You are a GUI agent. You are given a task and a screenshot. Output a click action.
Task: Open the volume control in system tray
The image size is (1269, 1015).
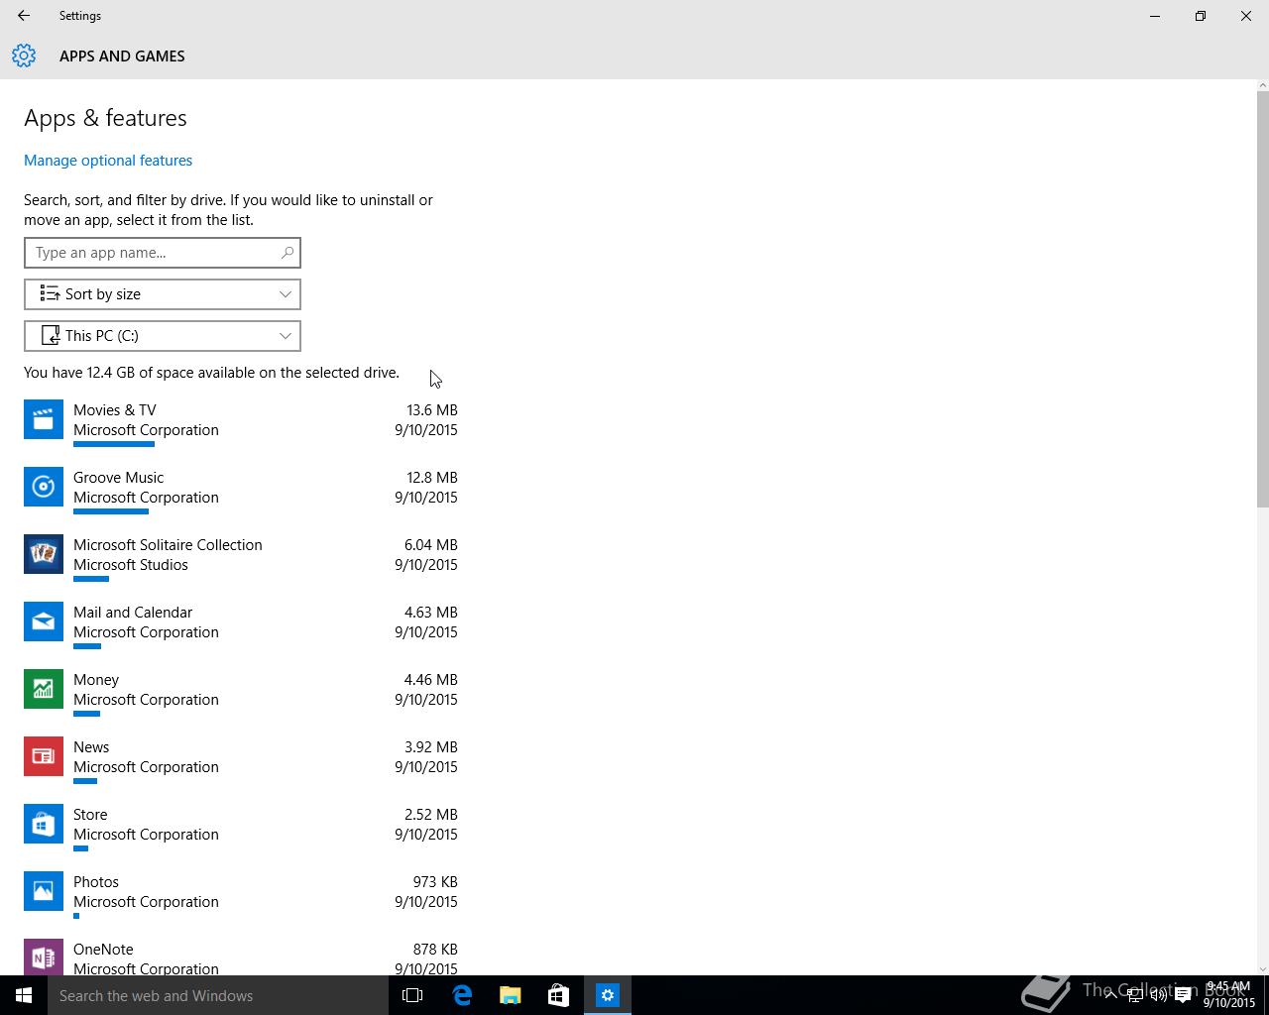[1159, 996]
